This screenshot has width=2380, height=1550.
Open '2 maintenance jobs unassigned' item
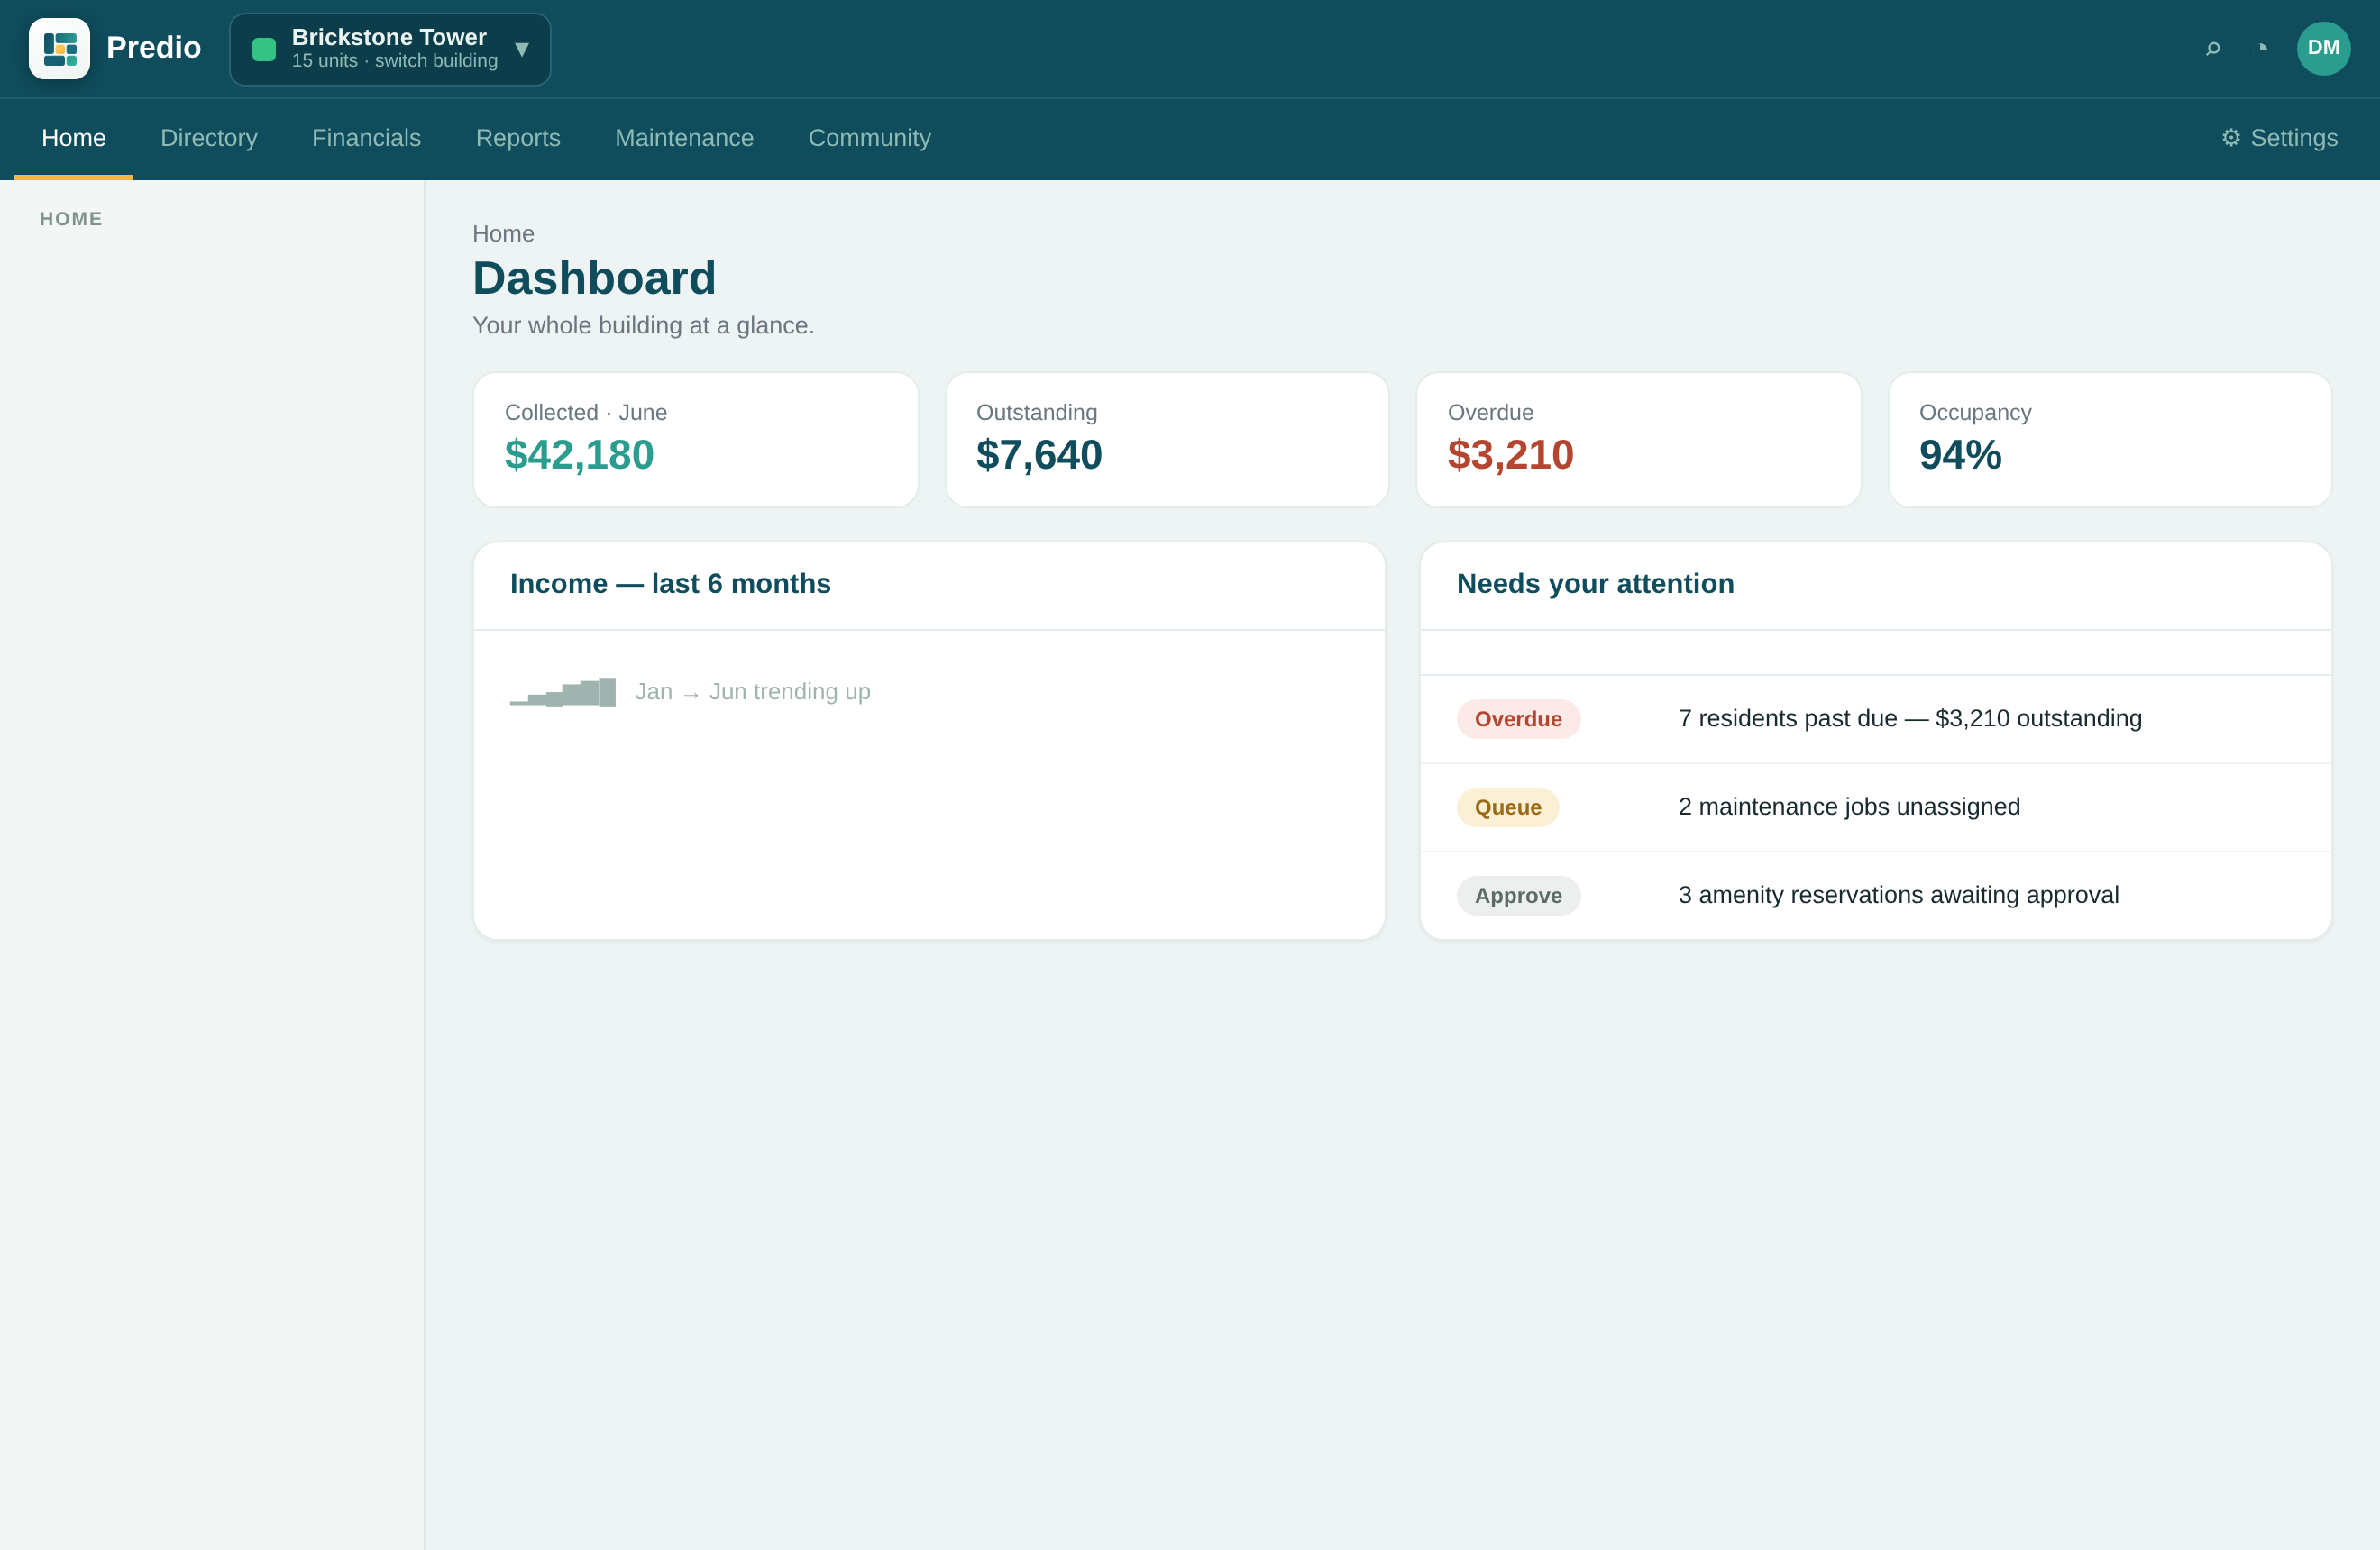[1875, 807]
